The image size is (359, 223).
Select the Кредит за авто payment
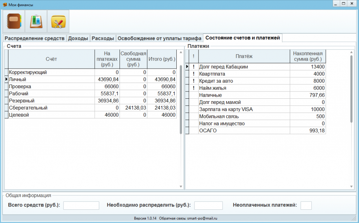(x=244, y=81)
